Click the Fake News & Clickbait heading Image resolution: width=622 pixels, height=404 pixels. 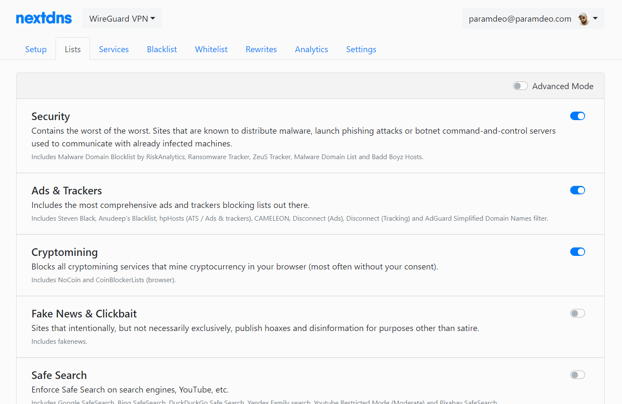point(84,314)
